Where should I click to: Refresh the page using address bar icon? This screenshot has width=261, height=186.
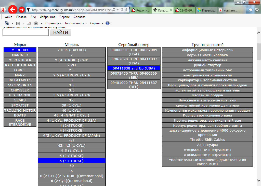126,10
